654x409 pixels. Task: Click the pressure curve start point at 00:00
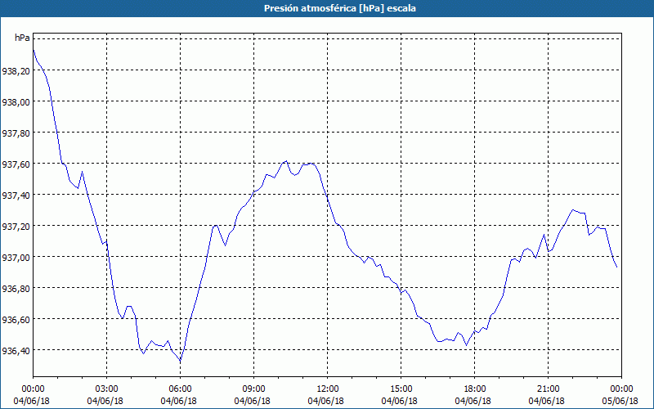(34, 50)
